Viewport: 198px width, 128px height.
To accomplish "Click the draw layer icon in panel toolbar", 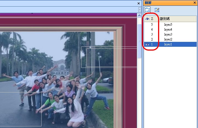I will pos(147,10).
